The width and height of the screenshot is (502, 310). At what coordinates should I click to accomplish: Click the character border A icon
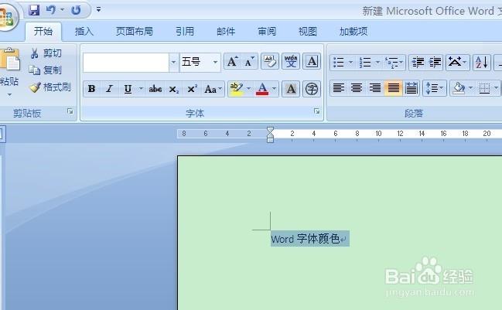point(312,61)
